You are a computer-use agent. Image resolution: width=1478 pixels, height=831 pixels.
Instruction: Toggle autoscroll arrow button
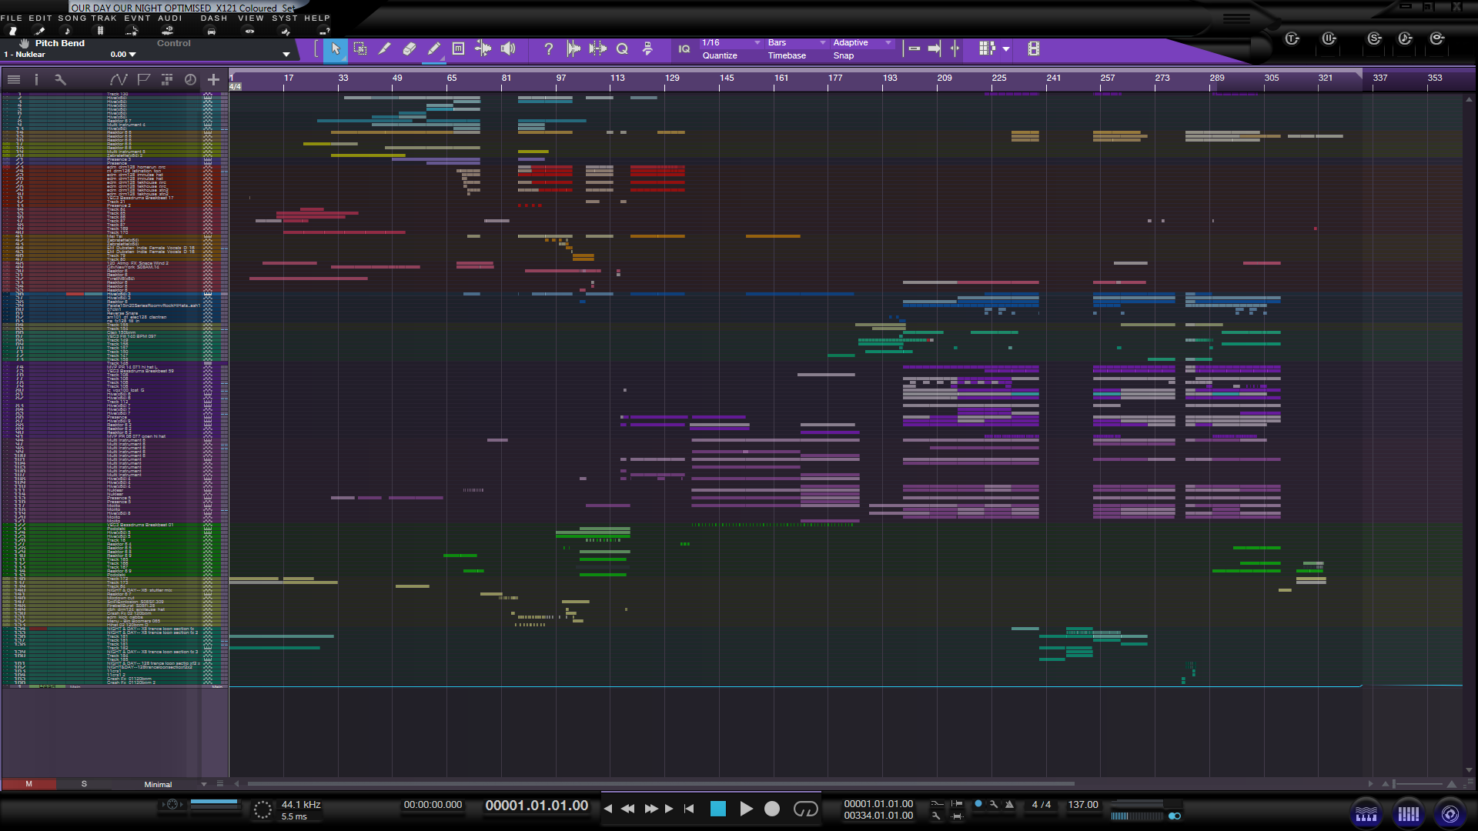(935, 49)
